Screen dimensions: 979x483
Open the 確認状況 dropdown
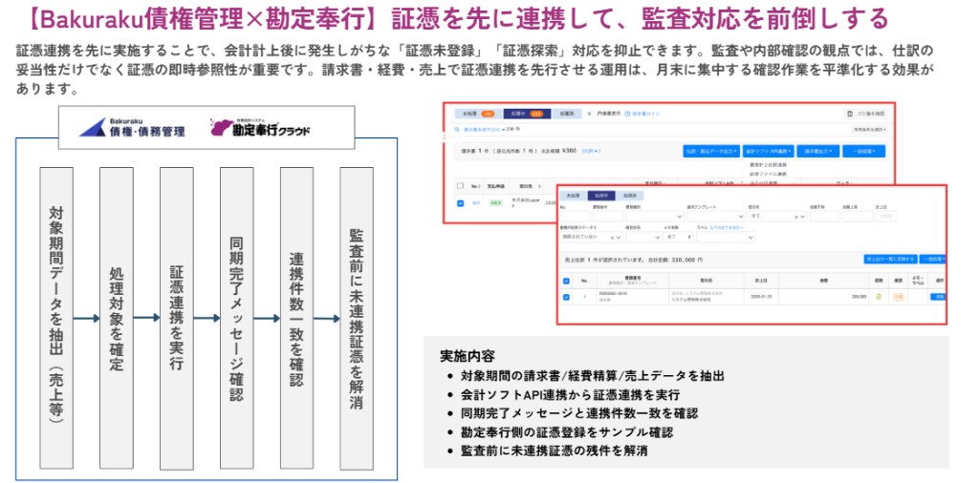[643, 238]
